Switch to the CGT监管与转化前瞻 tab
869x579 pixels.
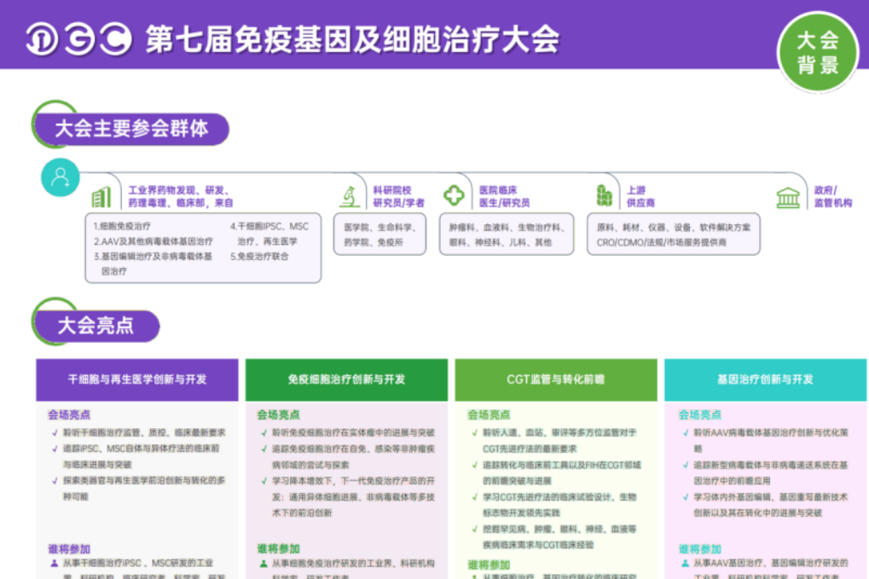pos(556,379)
